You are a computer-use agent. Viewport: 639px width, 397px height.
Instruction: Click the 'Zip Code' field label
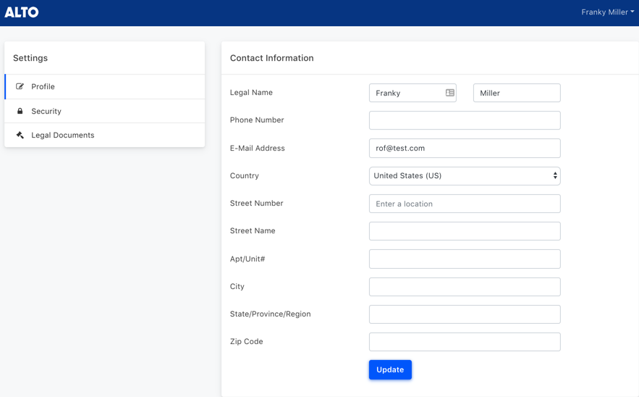pyautogui.click(x=246, y=341)
